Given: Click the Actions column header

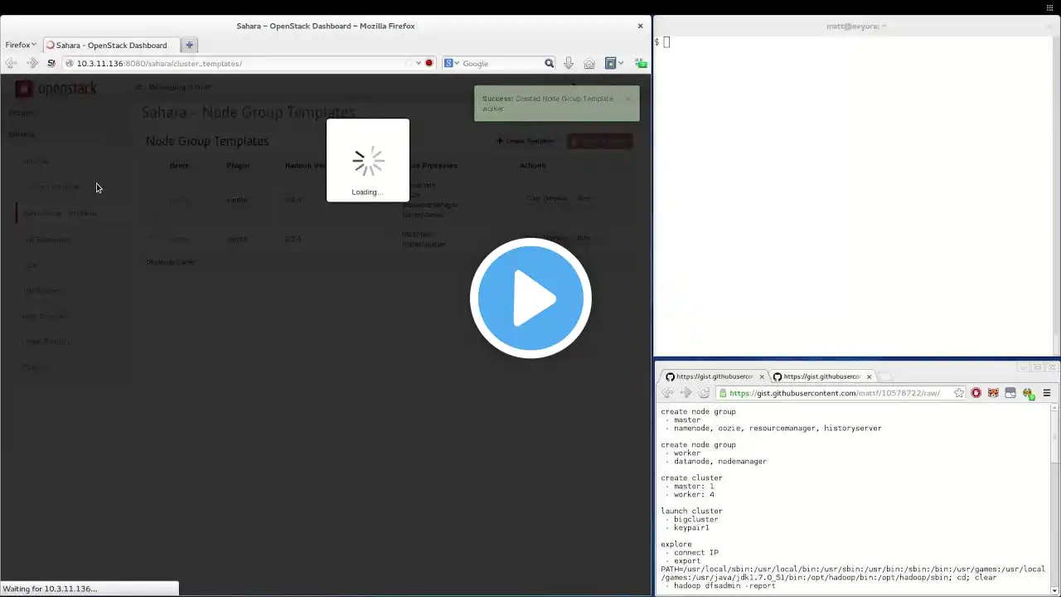Looking at the screenshot, I should point(532,165).
